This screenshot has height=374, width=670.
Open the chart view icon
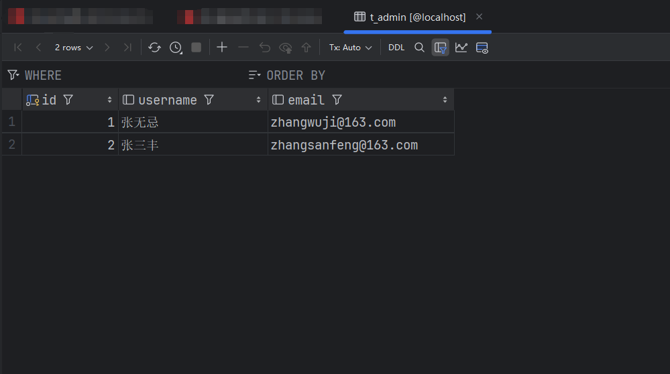pos(461,48)
